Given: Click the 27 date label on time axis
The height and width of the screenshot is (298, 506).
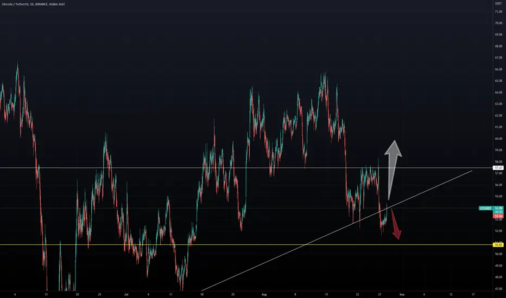Looking at the screenshot, I should pyautogui.click(x=379, y=294).
